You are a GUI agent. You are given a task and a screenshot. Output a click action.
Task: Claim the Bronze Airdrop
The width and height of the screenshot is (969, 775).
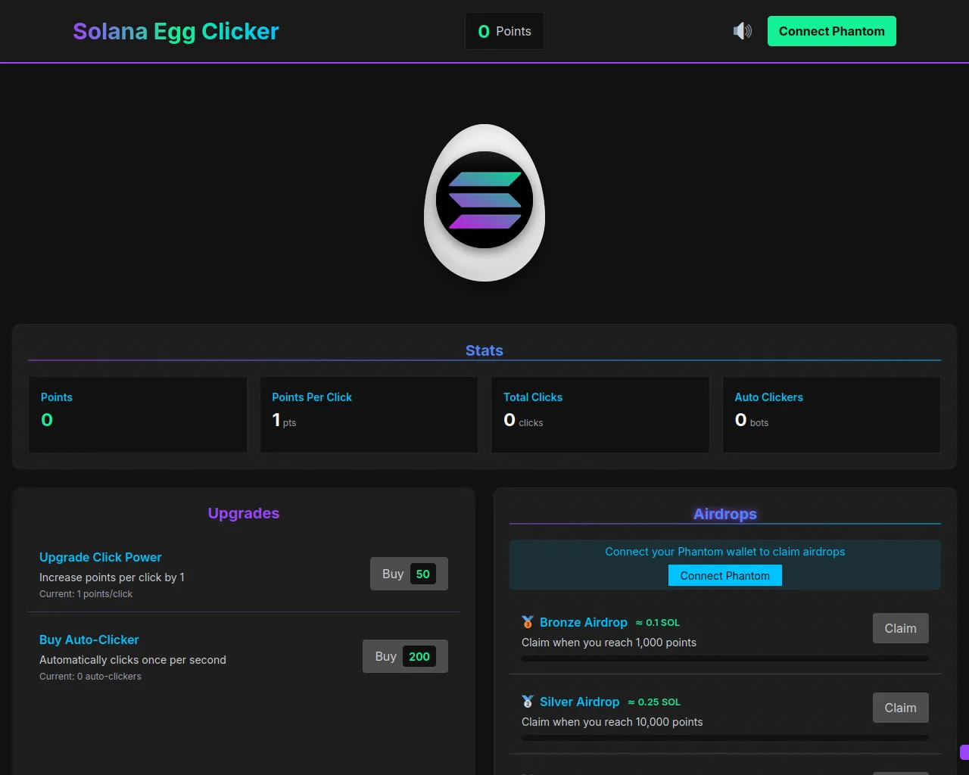pos(901,628)
